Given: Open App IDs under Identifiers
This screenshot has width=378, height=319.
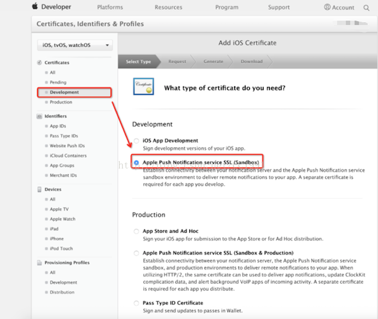Looking at the screenshot, I should pyautogui.click(x=58, y=126).
